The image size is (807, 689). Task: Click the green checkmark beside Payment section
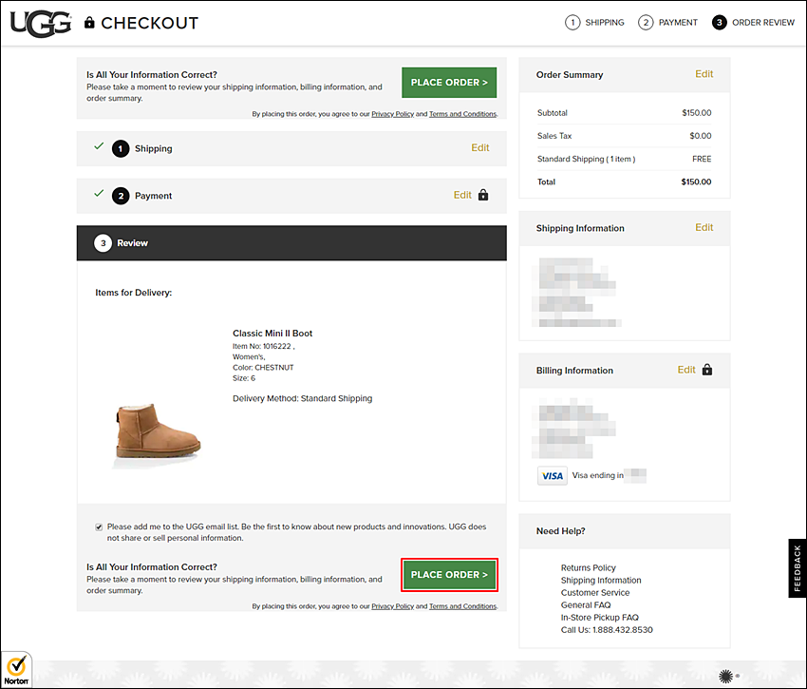tap(99, 193)
